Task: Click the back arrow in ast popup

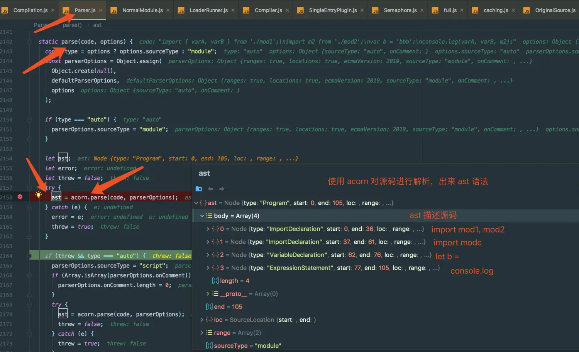Action: point(210,189)
